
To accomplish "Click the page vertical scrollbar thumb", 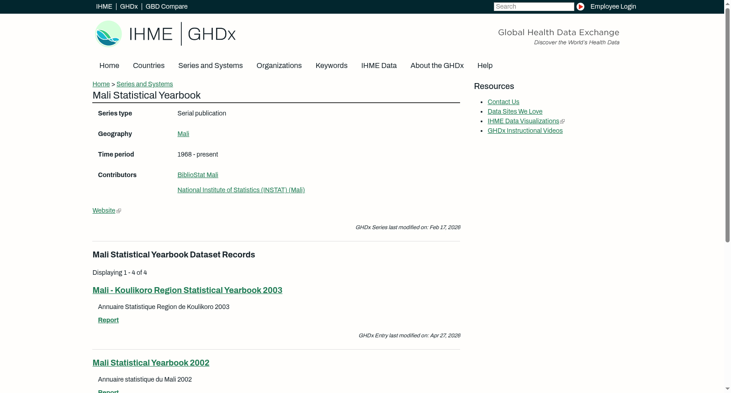I will (x=727, y=125).
